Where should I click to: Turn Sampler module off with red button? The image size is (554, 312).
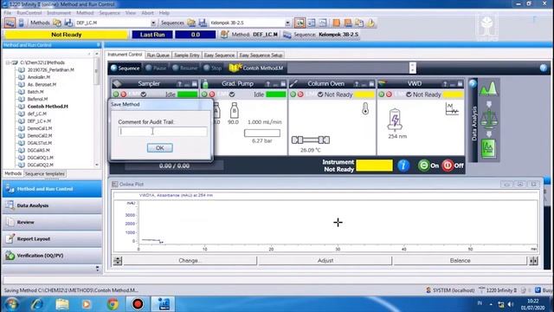point(123,94)
